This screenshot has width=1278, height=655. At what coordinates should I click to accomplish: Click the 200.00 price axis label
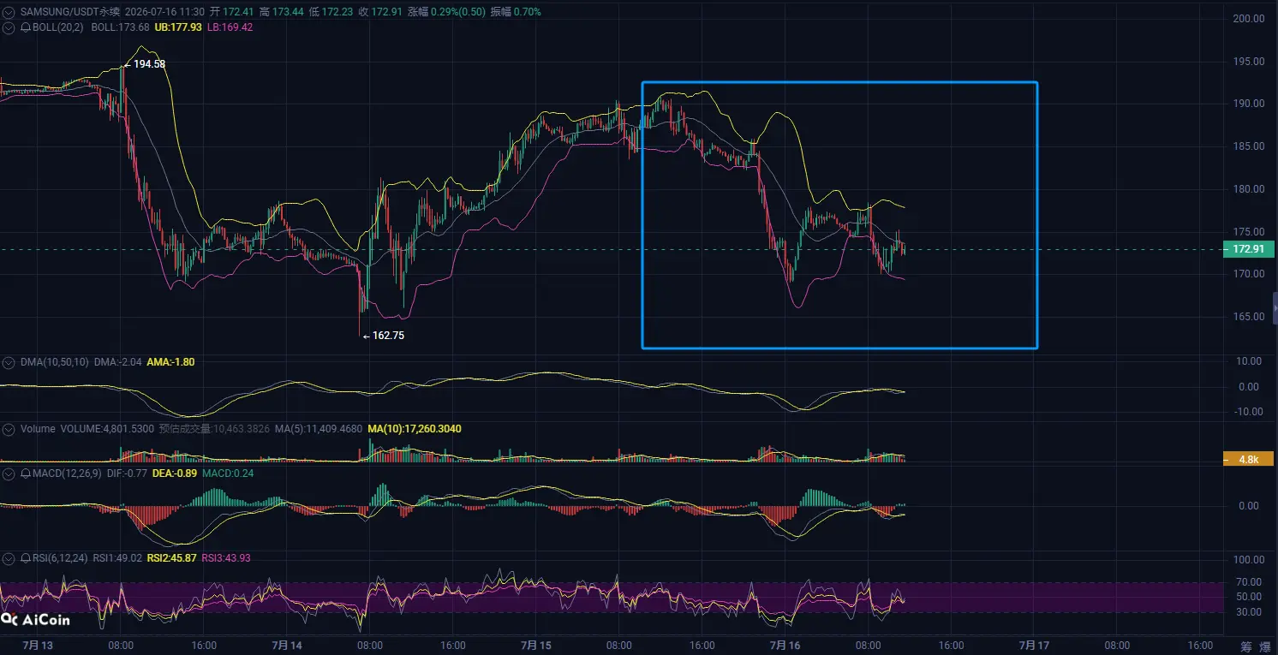[1247, 19]
